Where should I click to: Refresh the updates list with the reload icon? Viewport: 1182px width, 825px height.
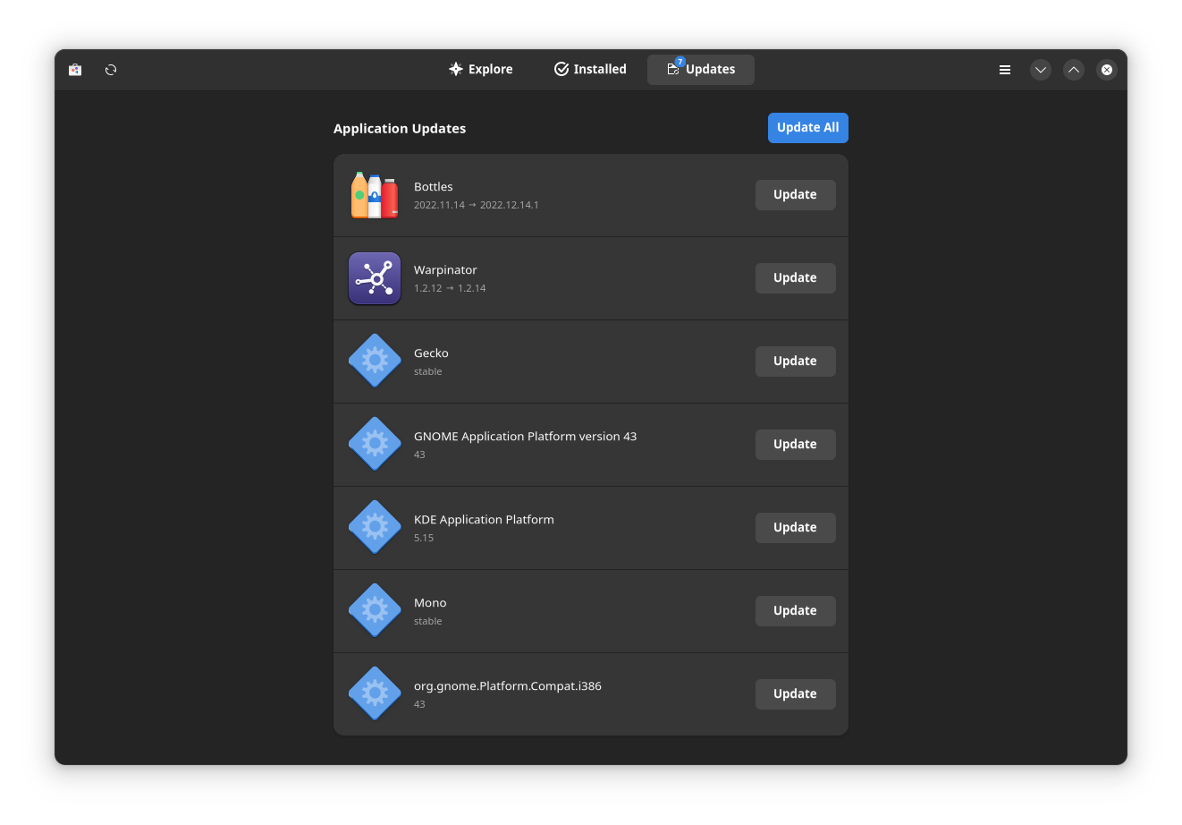point(111,70)
